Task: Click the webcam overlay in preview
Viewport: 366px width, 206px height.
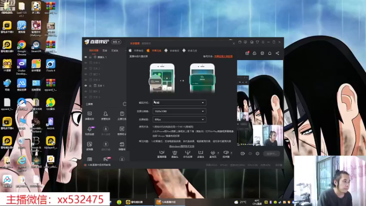Action: (x=268, y=136)
